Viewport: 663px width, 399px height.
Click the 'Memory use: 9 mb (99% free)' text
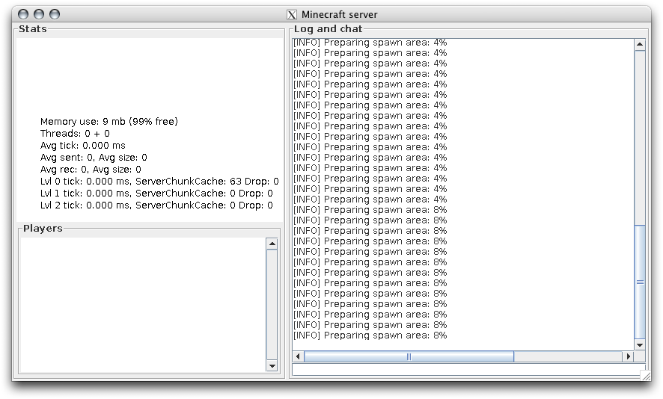coord(109,122)
